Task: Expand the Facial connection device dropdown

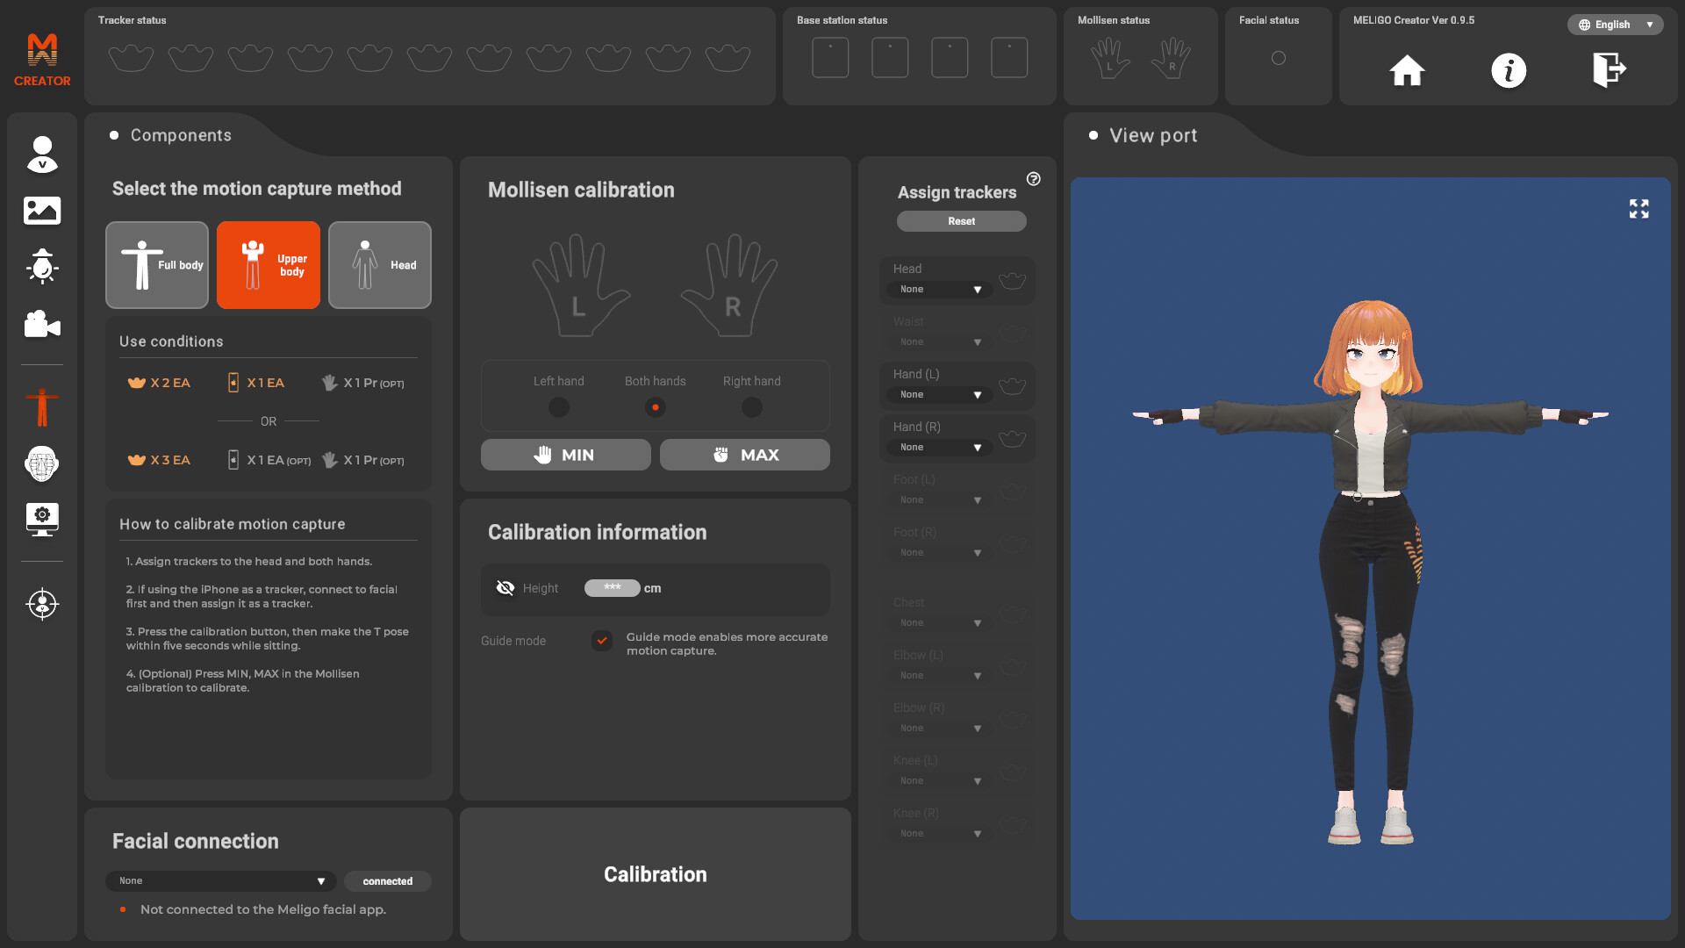Action: pyautogui.click(x=221, y=881)
